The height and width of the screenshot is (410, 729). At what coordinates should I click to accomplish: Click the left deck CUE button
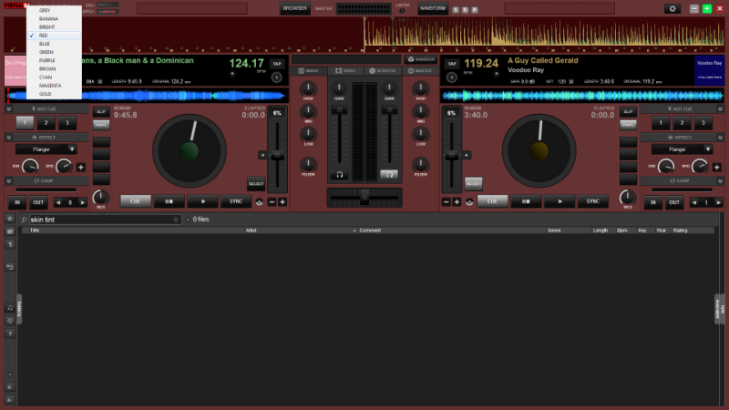click(x=135, y=201)
